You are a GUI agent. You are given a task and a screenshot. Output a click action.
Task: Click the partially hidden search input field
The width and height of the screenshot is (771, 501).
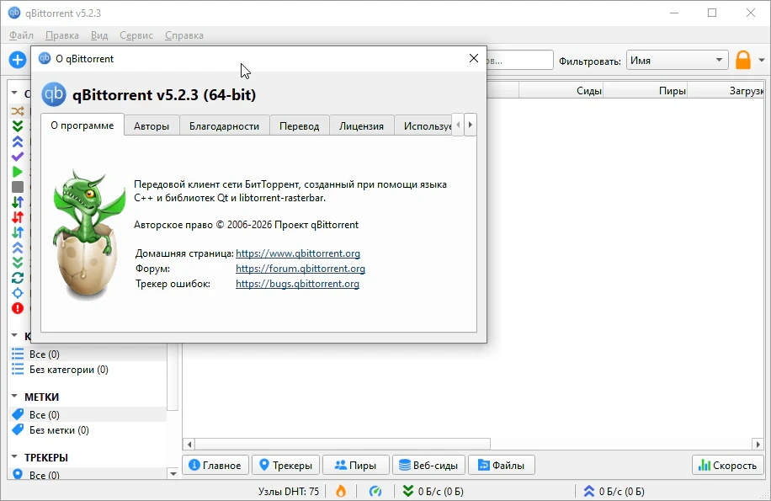[519, 61]
